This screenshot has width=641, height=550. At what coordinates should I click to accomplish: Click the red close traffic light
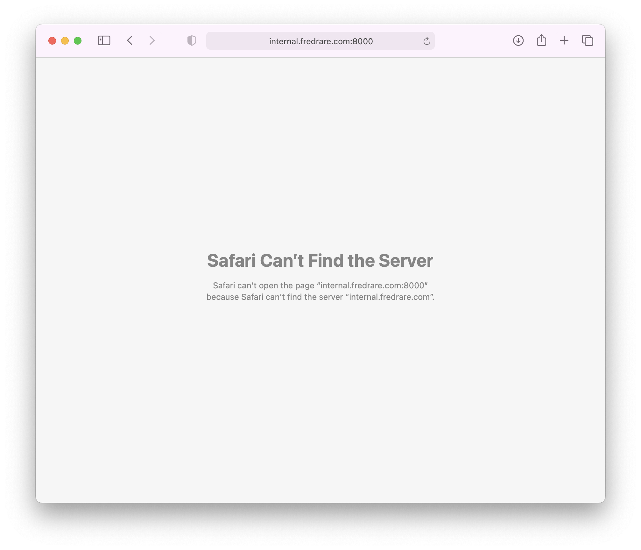(x=53, y=40)
